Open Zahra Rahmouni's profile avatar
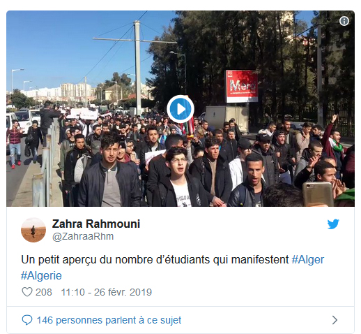This screenshot has width=361, height=334. 33,230
